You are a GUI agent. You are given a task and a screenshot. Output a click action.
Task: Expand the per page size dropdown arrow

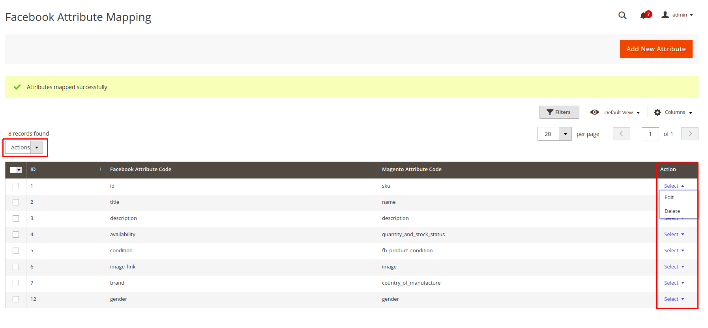[565, 134]
